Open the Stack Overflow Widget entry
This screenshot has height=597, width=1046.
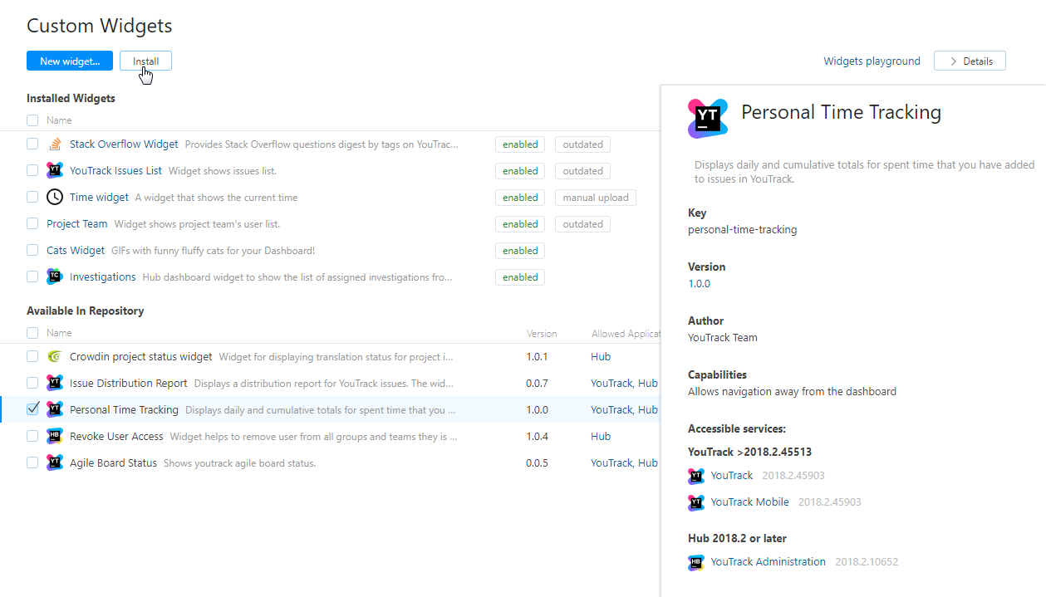coord(124,144)
